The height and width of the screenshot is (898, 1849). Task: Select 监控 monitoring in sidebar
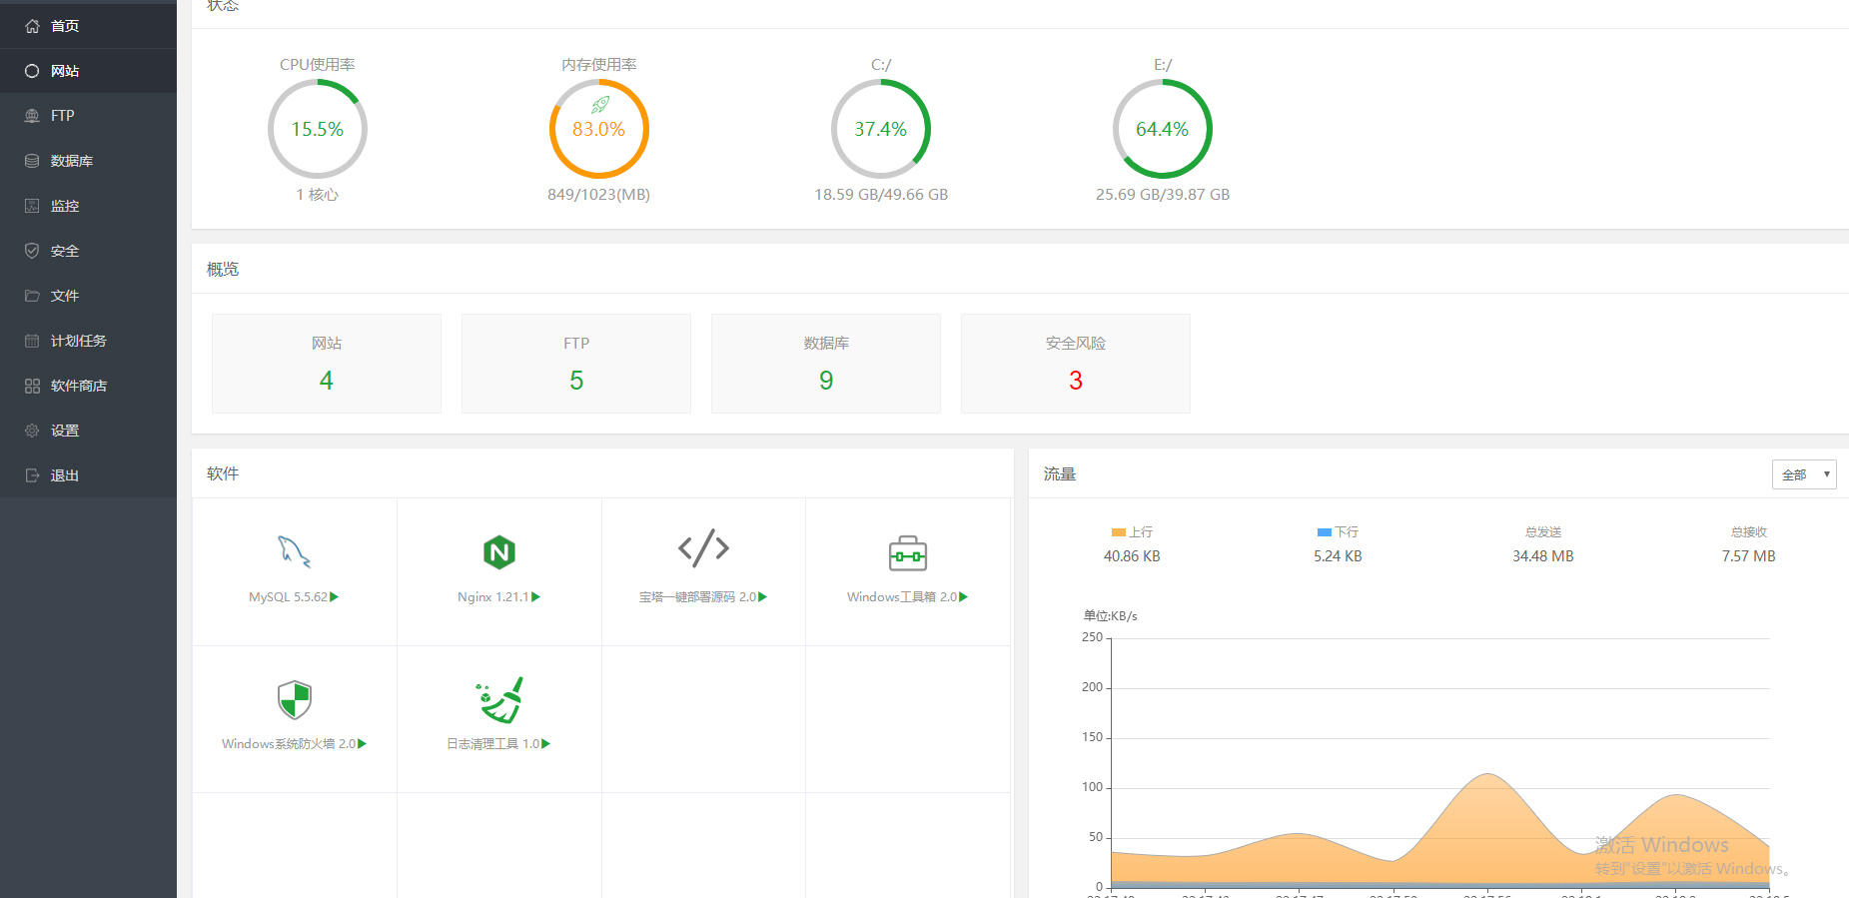click(88, 206)
